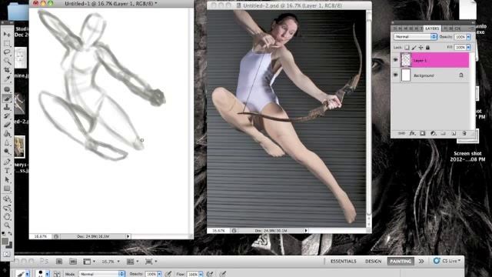
Task: Open Screen Mode dropdown
Action: click(x=151, y=262)
